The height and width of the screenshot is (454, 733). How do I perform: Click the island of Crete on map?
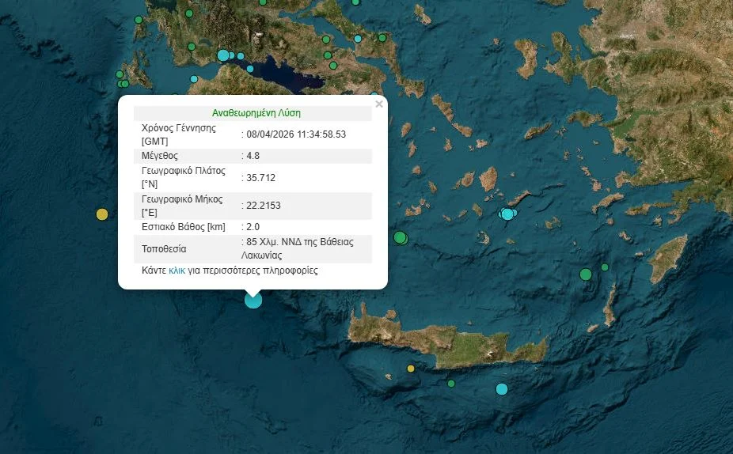(443, 340)
